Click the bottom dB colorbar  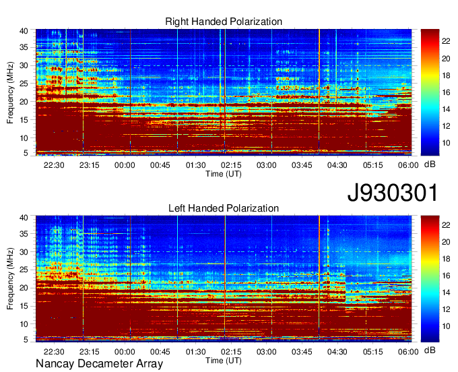(430, 279)
